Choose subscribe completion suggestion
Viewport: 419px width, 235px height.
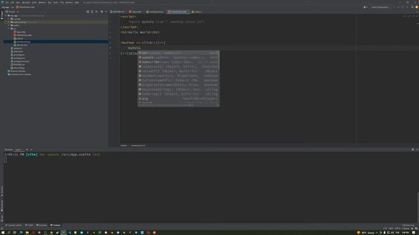pyautogui.click(x=178, y=62)
